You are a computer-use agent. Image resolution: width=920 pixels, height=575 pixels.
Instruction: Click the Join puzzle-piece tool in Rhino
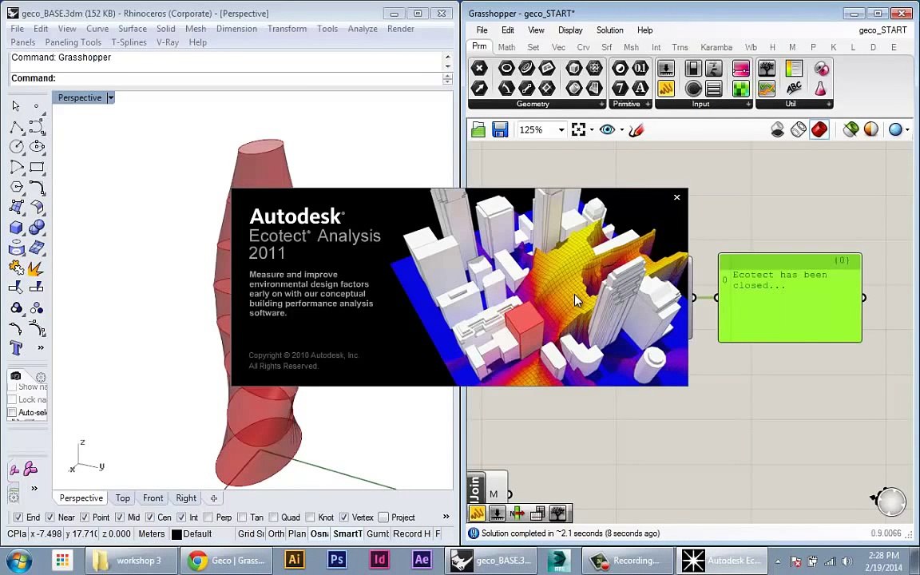(17, 268)
